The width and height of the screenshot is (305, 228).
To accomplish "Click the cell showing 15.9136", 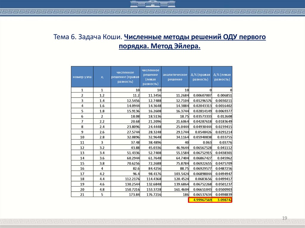I will [125, 111].
